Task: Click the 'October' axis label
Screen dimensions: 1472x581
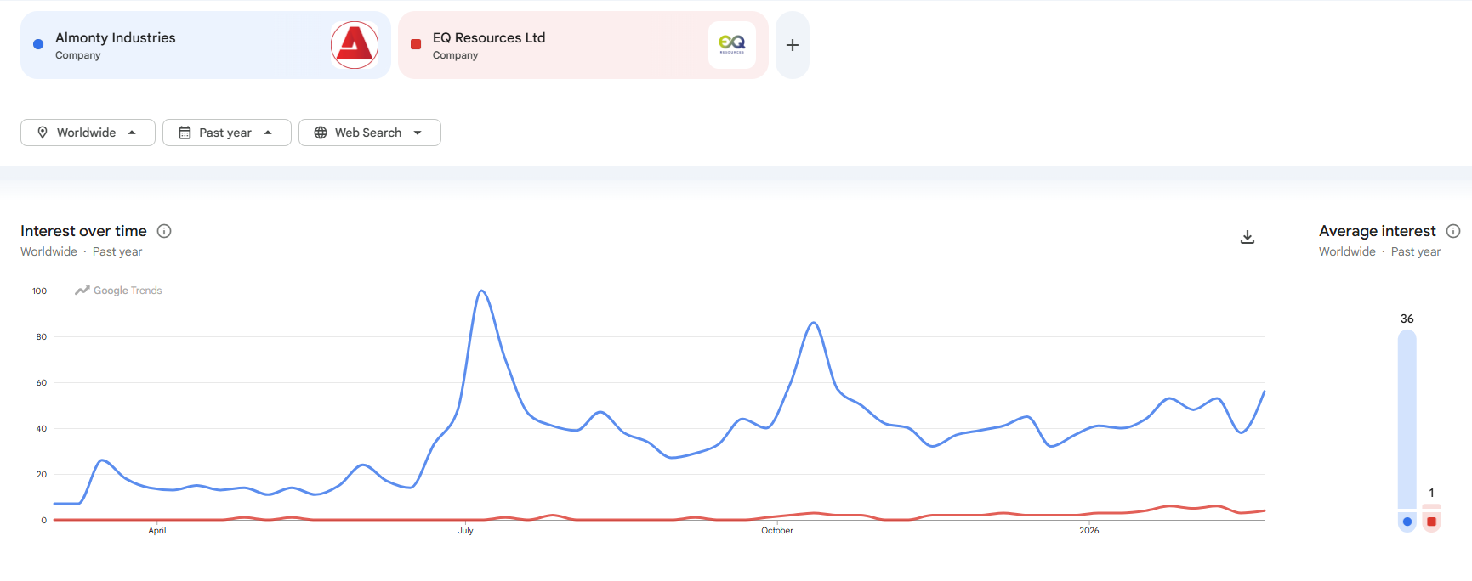Action: pyautogui.click(x=777, y=530)
